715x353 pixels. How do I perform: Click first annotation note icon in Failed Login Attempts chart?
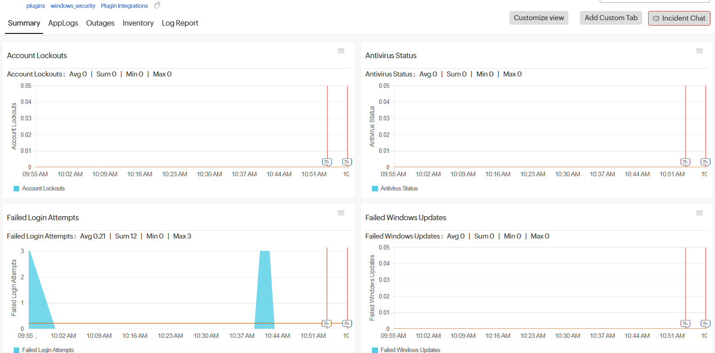(327, 324)
